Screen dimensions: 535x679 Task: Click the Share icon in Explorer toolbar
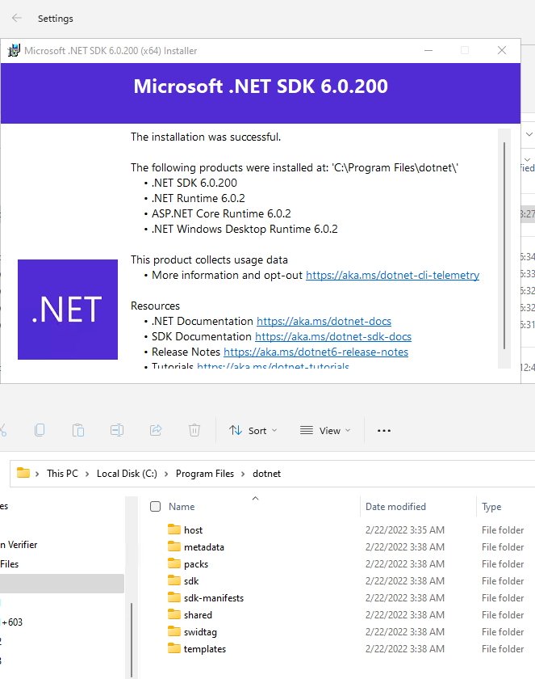tap(156, 430)
